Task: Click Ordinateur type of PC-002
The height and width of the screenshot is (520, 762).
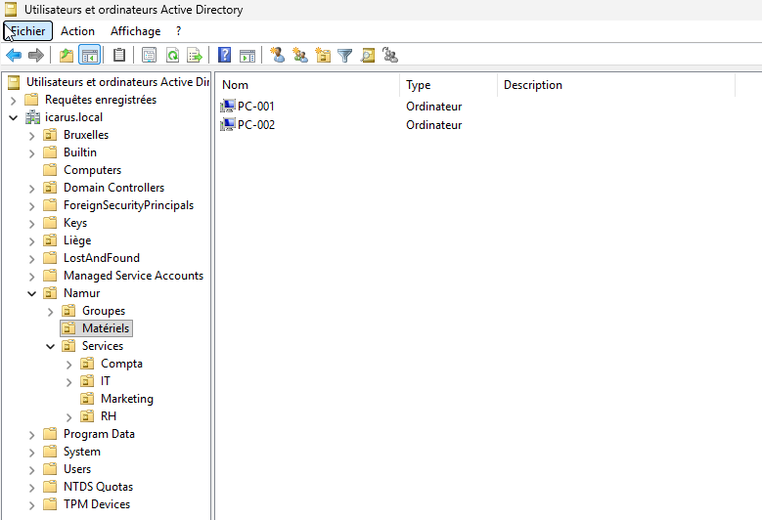Action: pyautogui.click(x=434, y=124)
